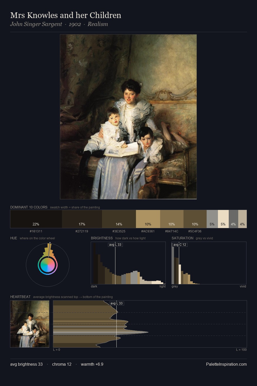Click the title Mrs Knowles and her Children
This screenshot has width=257, height=386.
66,15
